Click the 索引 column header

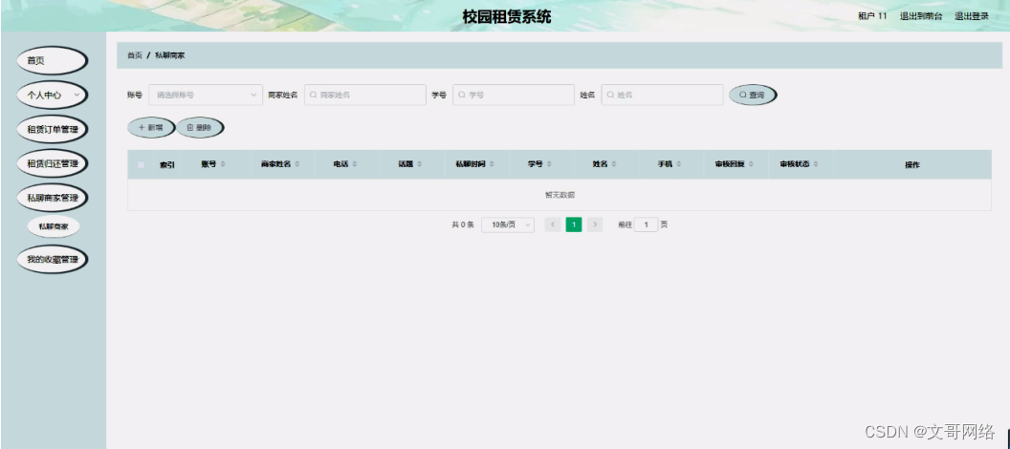pyautogui.click(x=166, y=164)
